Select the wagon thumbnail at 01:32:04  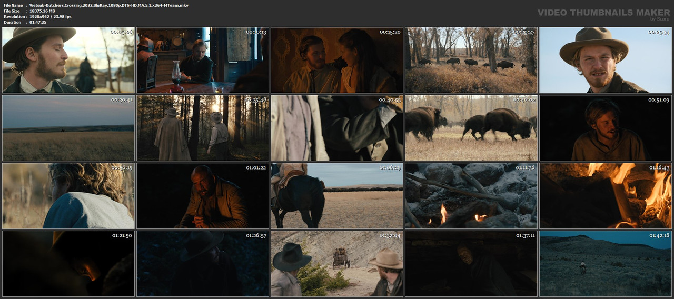[x=337, y=264]
